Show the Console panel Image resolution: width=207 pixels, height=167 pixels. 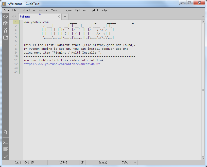click(5, 142)
